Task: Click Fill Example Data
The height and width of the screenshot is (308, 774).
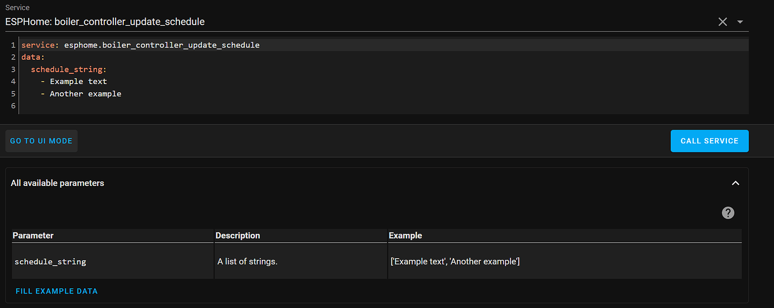Action: point(57,291)
